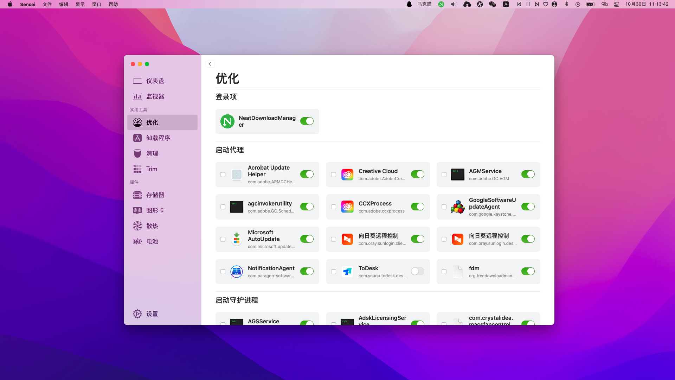Viewport: 675px width, 380px height.
Task: Open Settings (设置) gear icon
Action: pyautogui.click(x=137, y=314)
